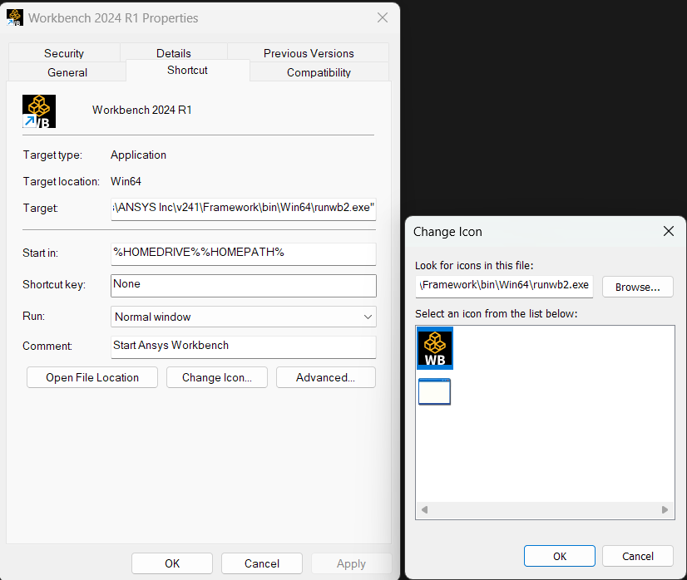The image size is (687, 580).
Task: Click Cancel in Change Icon dialog
Action: (x=637, y=556)
